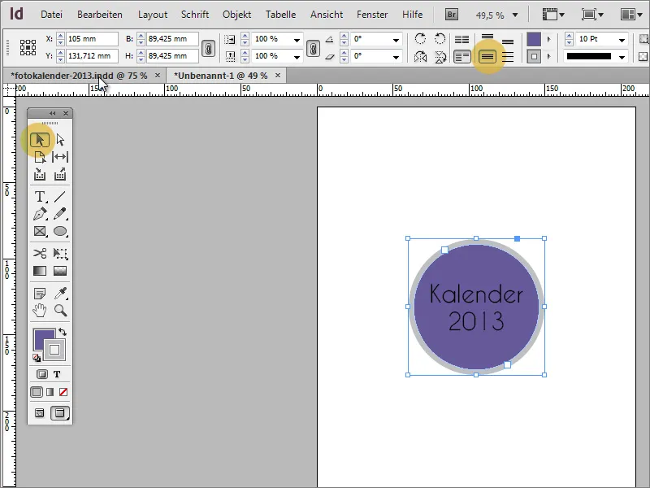Open the Bearbeiten menu
Image resolution: width=650 pixels, height=488 pixels.
tap(100, 15)
